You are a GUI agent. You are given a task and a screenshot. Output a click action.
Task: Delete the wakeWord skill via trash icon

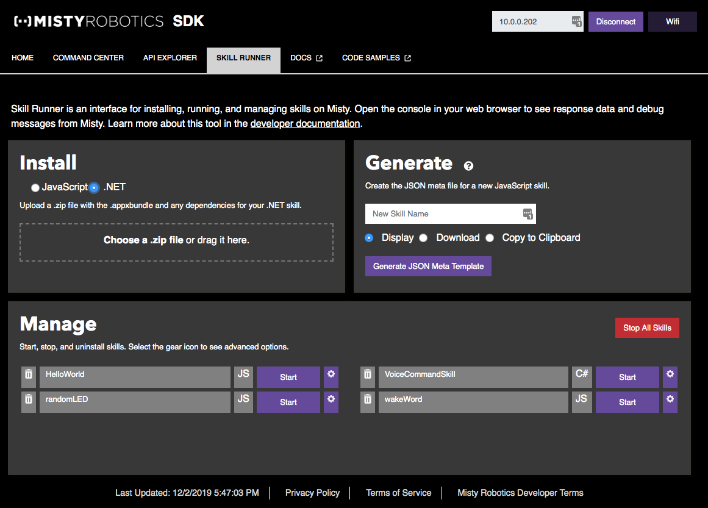[367, 401]
